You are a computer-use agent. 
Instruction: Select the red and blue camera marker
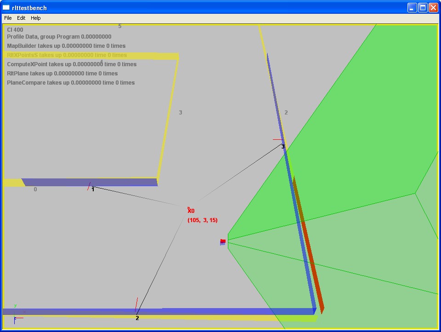point(223,242)
